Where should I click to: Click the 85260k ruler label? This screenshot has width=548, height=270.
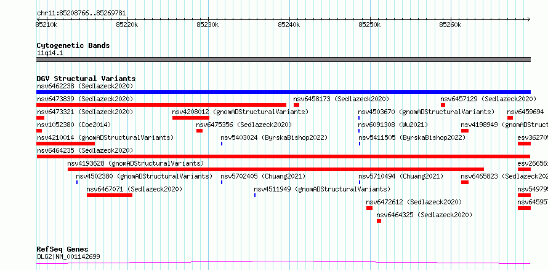(x=451, y=25)
